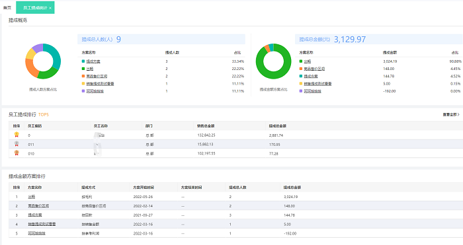
Task: Click the 部门 column header
Action: (149, 126)
